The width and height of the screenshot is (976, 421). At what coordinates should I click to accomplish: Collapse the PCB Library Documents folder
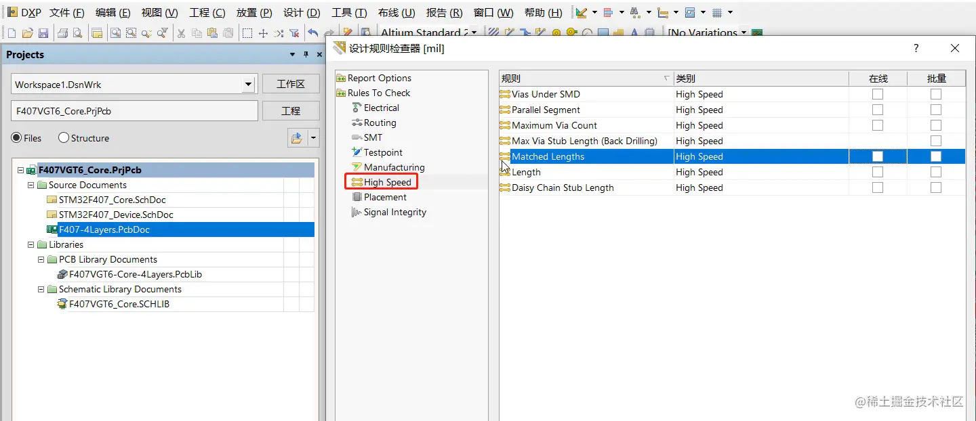(41, 259)
